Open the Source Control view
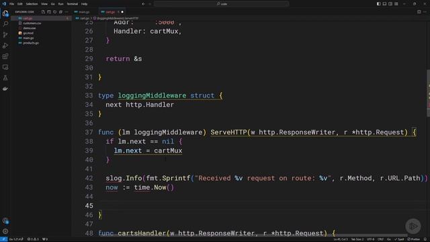The width and height of the screenshot is (430, 242). (x=5, y=35)
